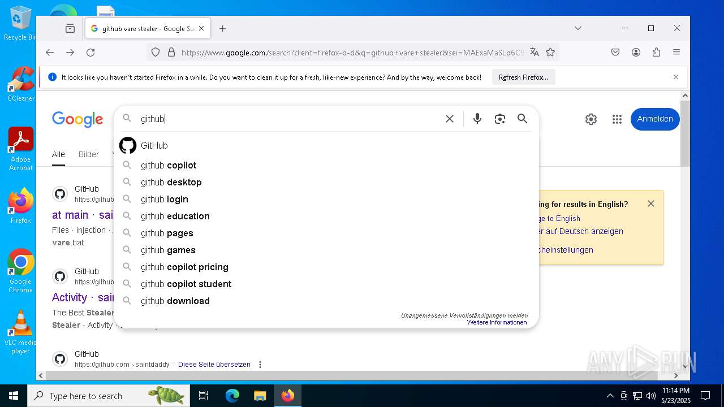The image size is (724, 407).
Task: Show tracking protection shield info
Action: pyautogui.click(x=156, y=53)
